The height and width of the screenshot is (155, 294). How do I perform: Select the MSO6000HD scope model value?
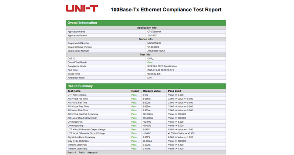coord(154,43)
